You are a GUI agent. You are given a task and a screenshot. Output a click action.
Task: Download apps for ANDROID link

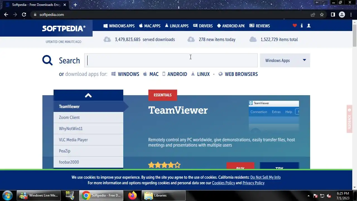(x=175, y=74)
